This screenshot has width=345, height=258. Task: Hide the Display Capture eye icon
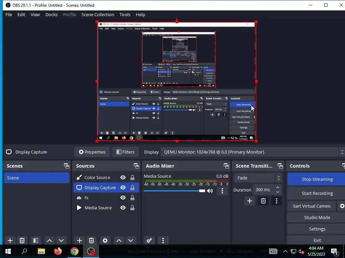coord(123,187)
